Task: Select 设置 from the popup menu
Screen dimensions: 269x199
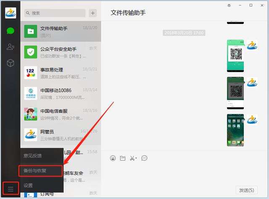Action: (42, 186)
